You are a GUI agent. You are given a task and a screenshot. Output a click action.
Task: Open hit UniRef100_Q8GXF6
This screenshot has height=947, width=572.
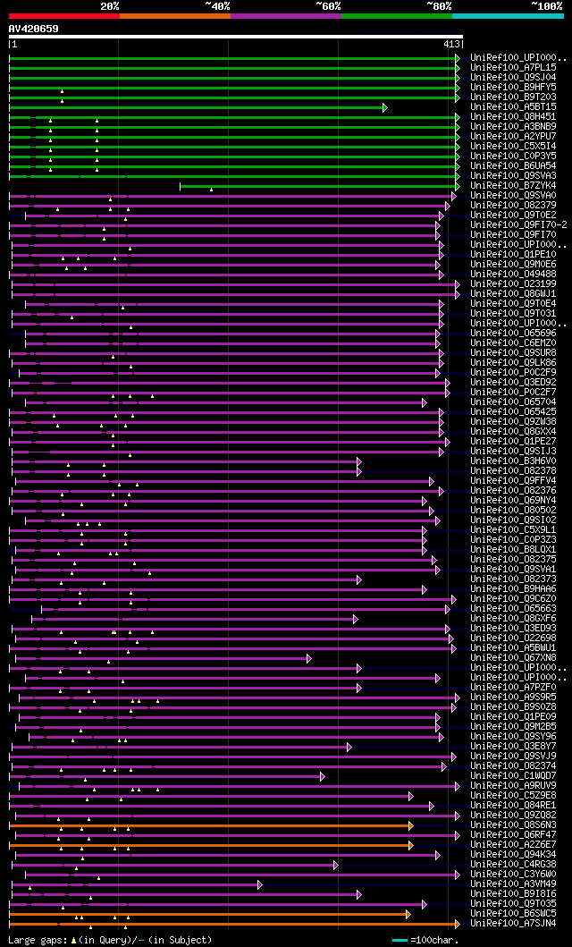tap(514, 619)
